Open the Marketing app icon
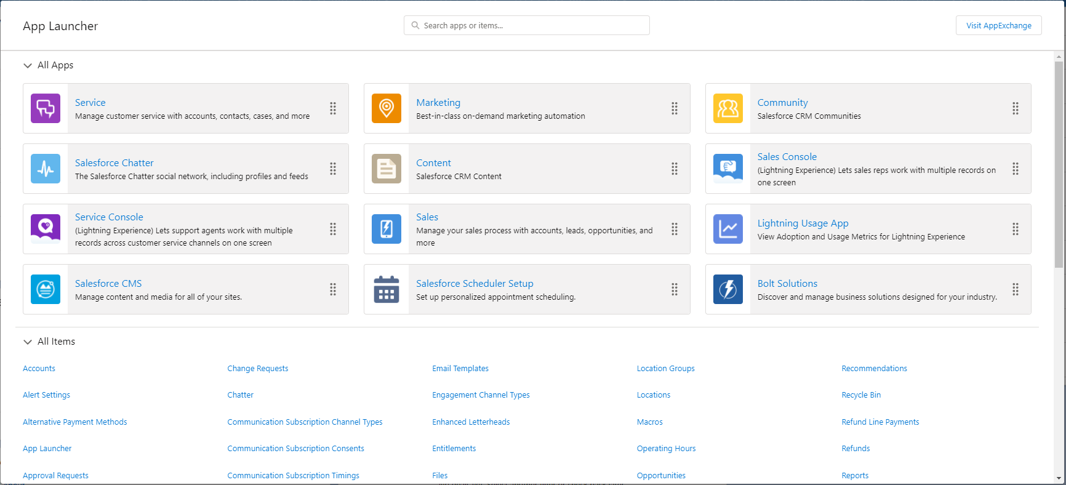 click(x=387, y=108)
